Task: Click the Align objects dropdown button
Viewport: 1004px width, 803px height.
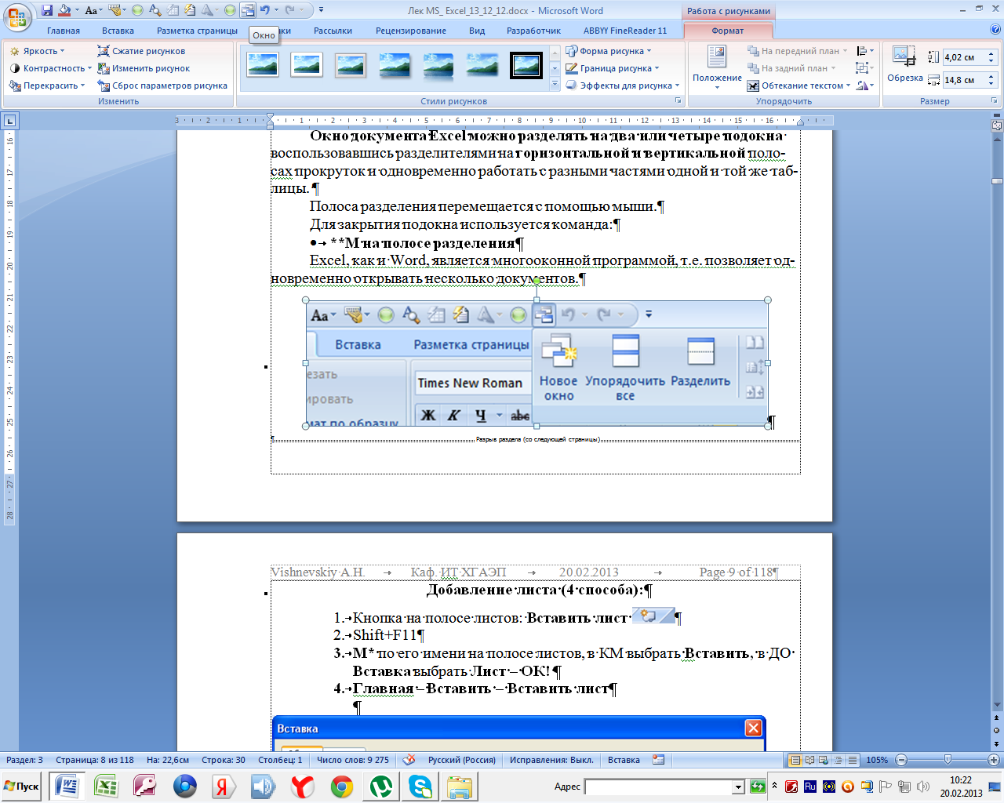Action: point(865,51)
